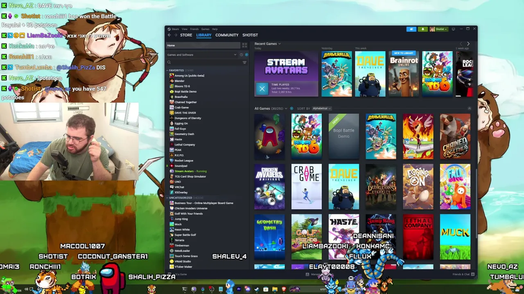Select TCG Card Shop Simulator in list
This screenshot has height=294, width=524.
pos(190,176)
